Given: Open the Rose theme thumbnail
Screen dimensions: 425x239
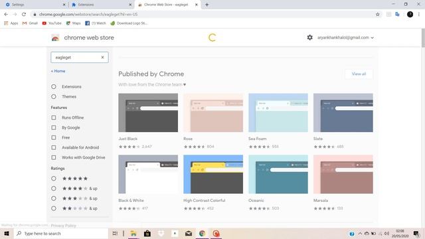Looking at the screenshot, I should tap(213, 113).
